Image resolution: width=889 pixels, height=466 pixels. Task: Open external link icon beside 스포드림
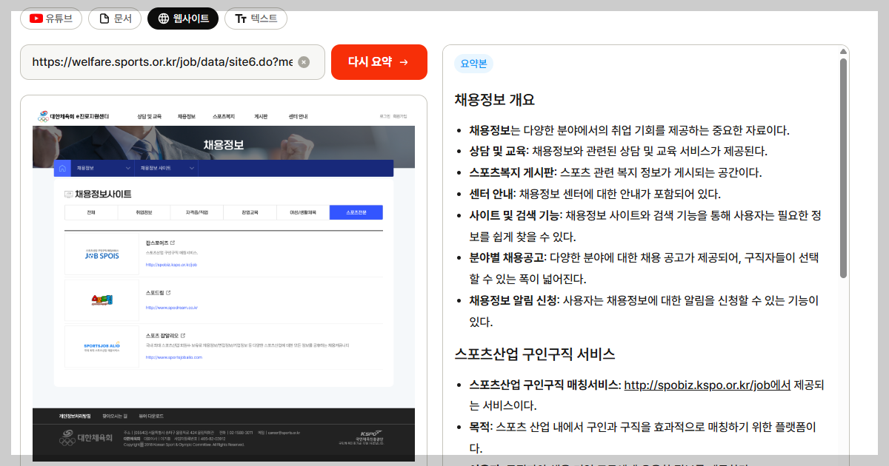click(169, 293)
